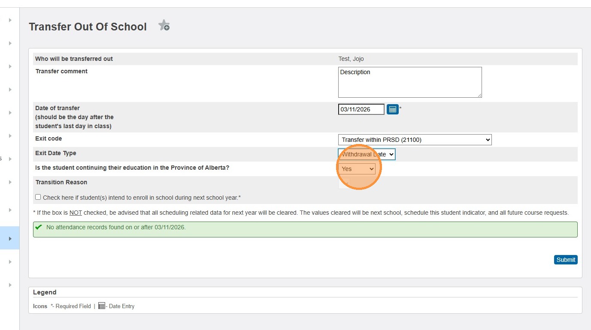Click the Date Entry calendar icon in Legend
The width and height of the screenshot is (591, 330).
click(x=102, y=306)
